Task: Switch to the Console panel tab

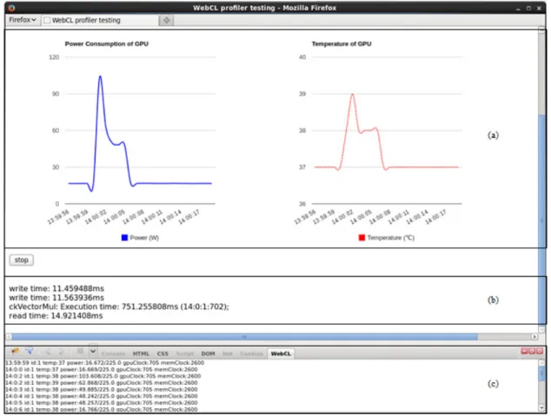Action: pyautogui.click(x=113, y=353)
